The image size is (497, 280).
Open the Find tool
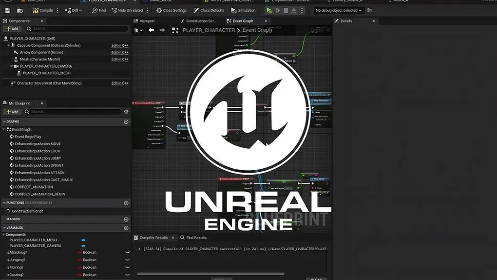99,10
